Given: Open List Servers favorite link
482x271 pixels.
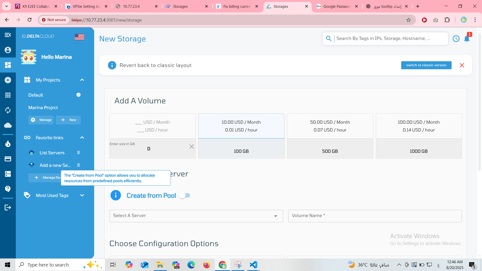Looking at the screenshot, I should 52,153.
